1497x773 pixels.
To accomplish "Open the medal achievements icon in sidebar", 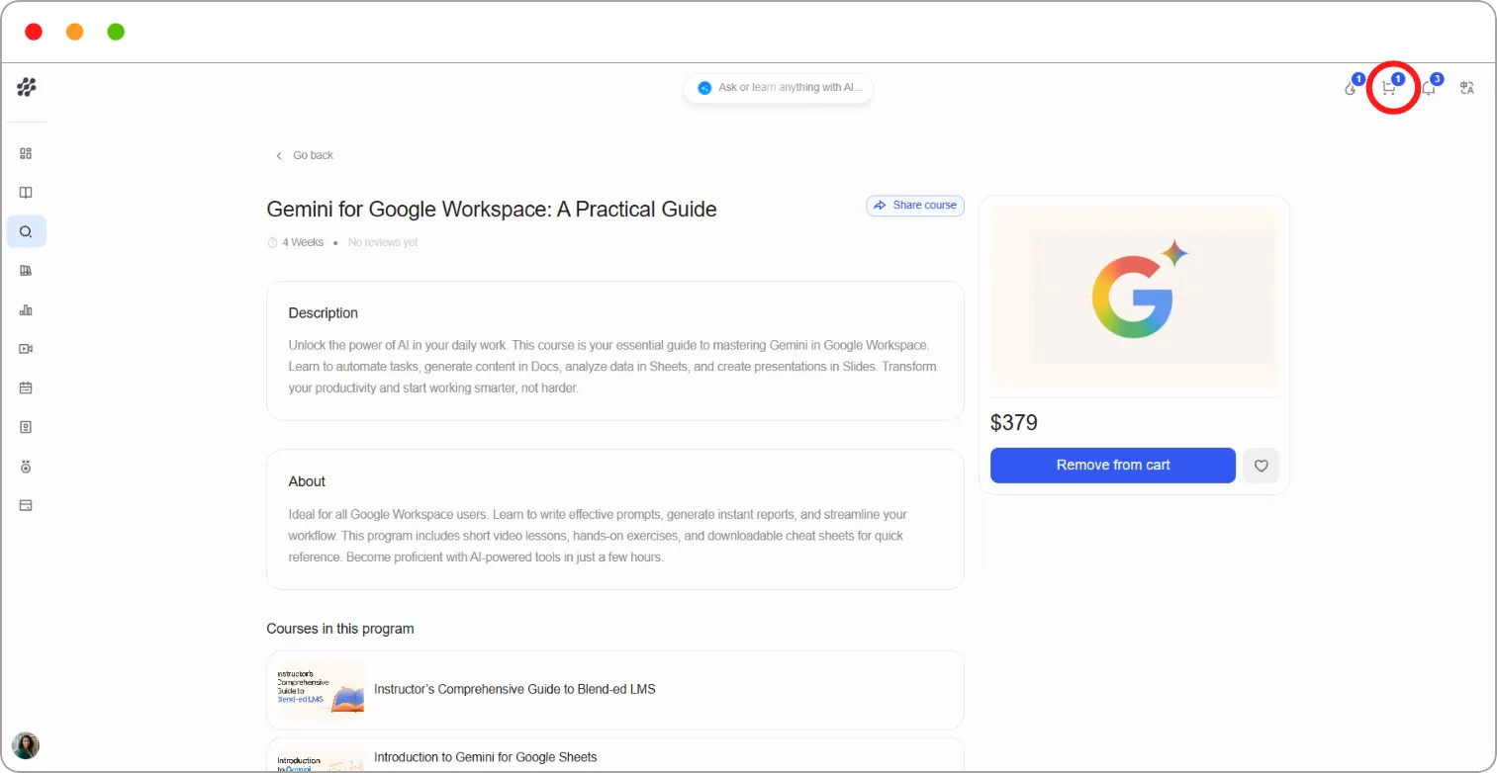I will [x=26, y=466].
